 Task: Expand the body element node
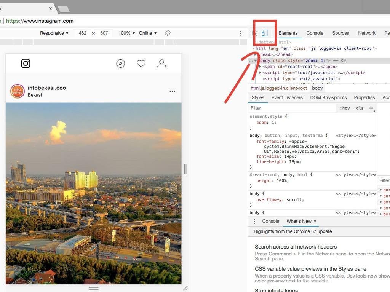click(x=256, y=61)
